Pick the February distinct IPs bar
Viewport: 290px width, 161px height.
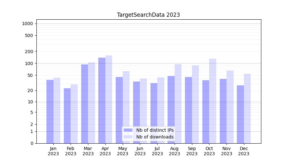click(x=67, y=115)
